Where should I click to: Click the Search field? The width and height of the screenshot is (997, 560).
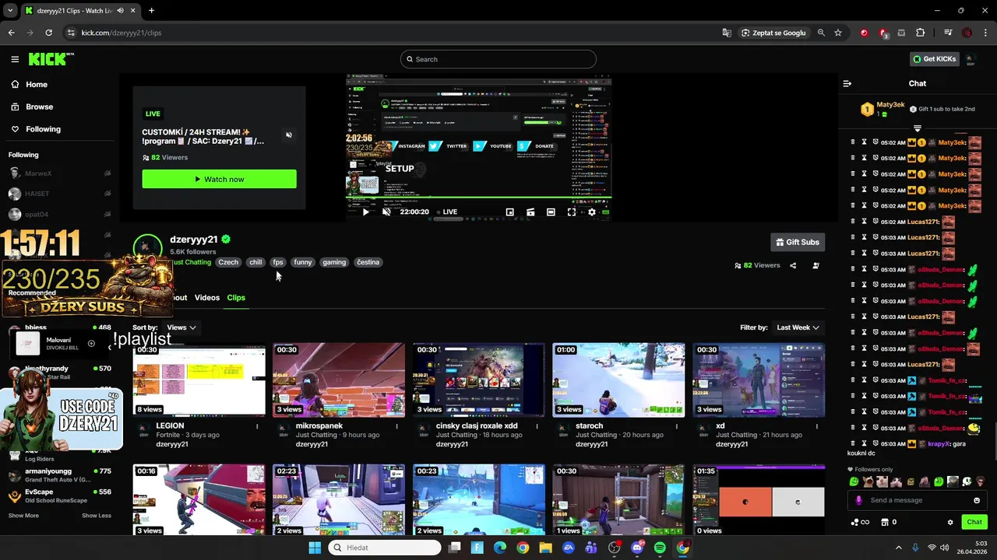coord(498,59)
